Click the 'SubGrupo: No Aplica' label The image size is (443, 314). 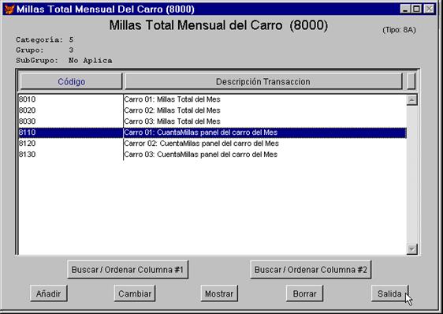(x=64, y=60)
